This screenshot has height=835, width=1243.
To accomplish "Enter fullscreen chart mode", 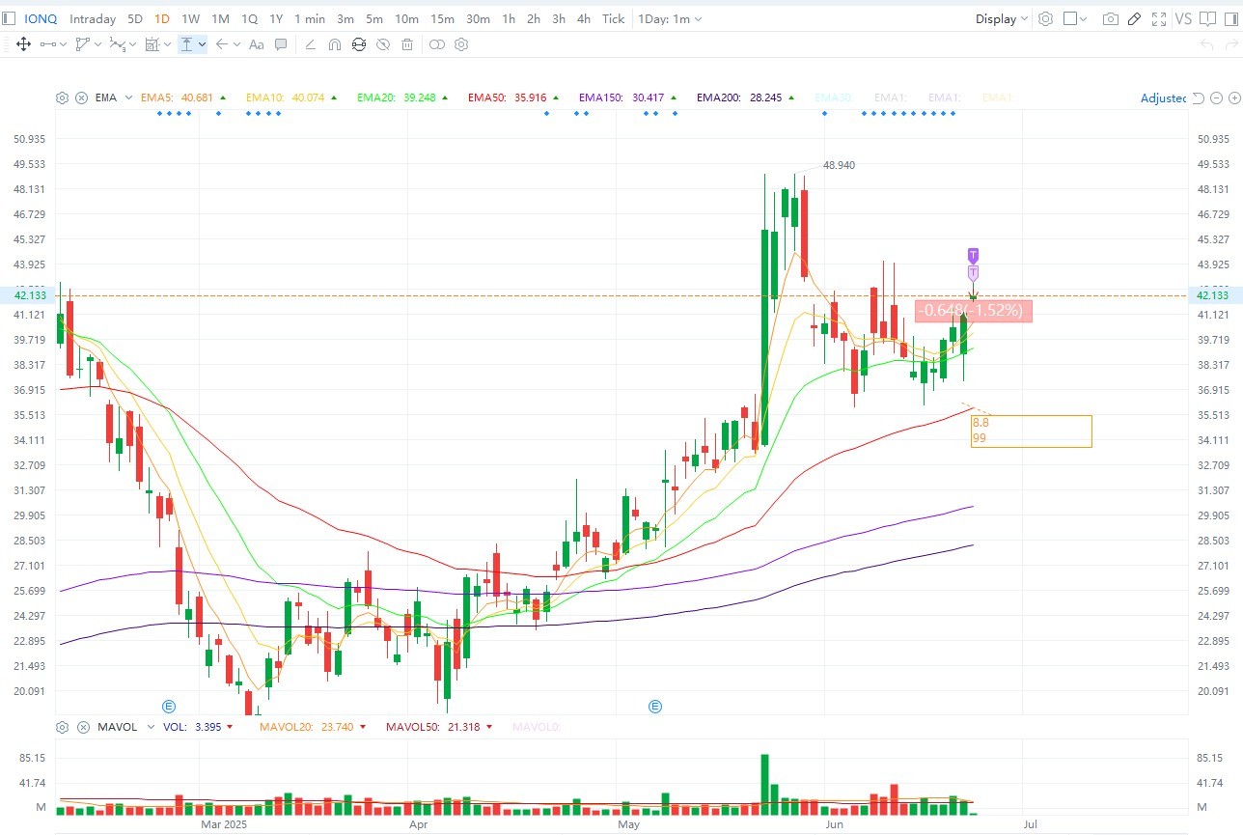I will (1159, 18).
